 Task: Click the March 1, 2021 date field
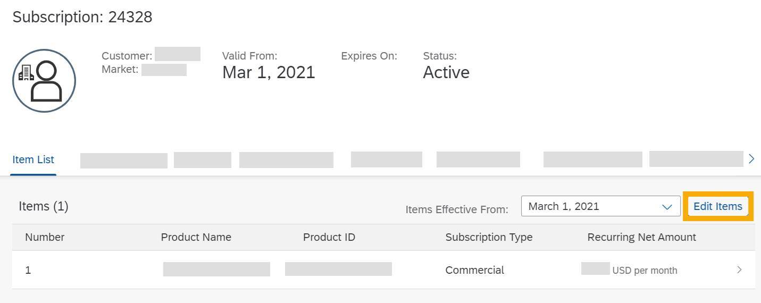(590, 206)
